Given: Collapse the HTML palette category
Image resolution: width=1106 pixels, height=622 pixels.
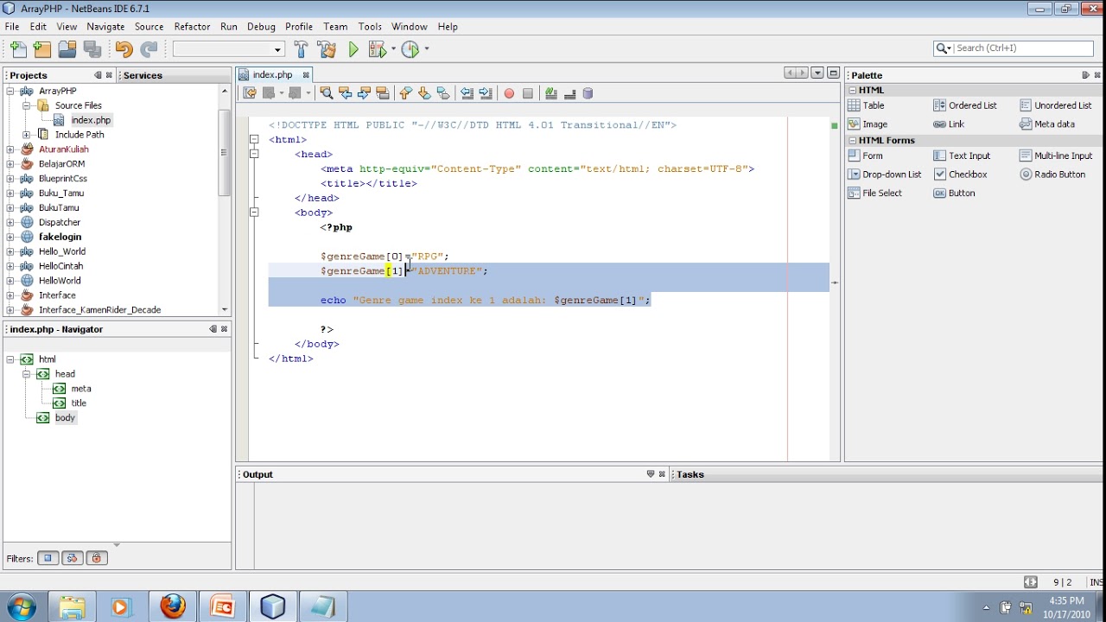Looking at the screenshot, I should coord(852,90).
